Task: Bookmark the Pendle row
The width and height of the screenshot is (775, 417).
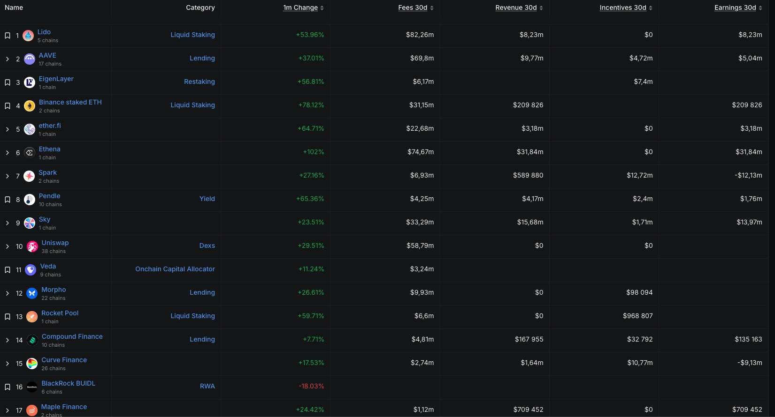Action: (8, 200)
